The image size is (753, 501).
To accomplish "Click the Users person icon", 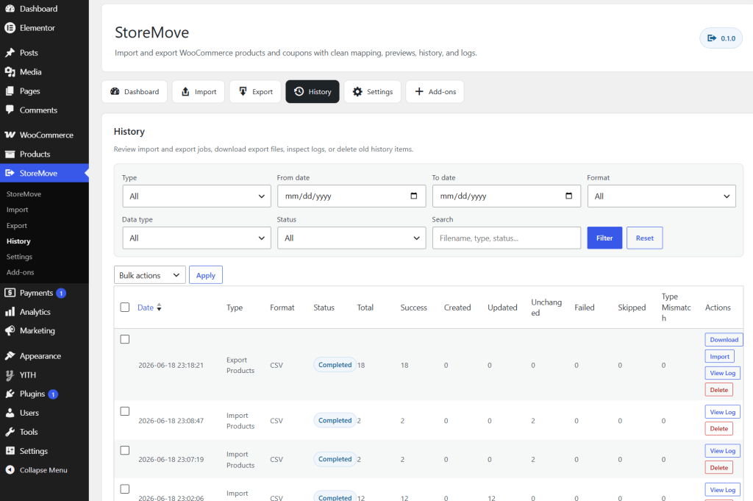I will [10, 413].
